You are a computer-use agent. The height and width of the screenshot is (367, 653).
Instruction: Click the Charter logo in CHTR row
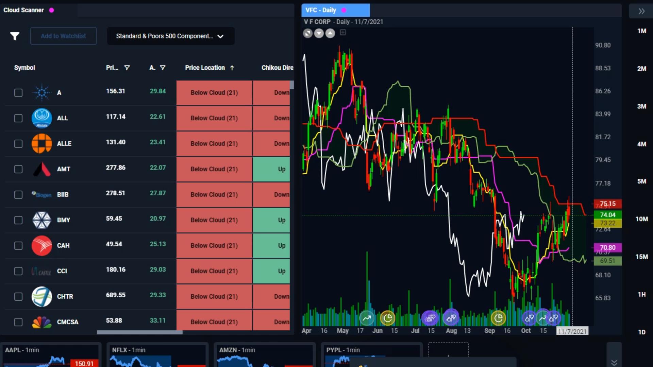tap(41, 296)
